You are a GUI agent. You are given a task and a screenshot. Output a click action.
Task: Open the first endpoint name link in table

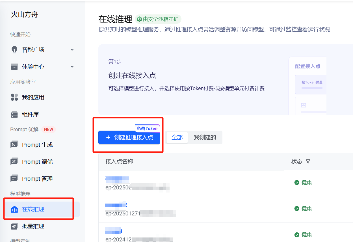point(117,179)
